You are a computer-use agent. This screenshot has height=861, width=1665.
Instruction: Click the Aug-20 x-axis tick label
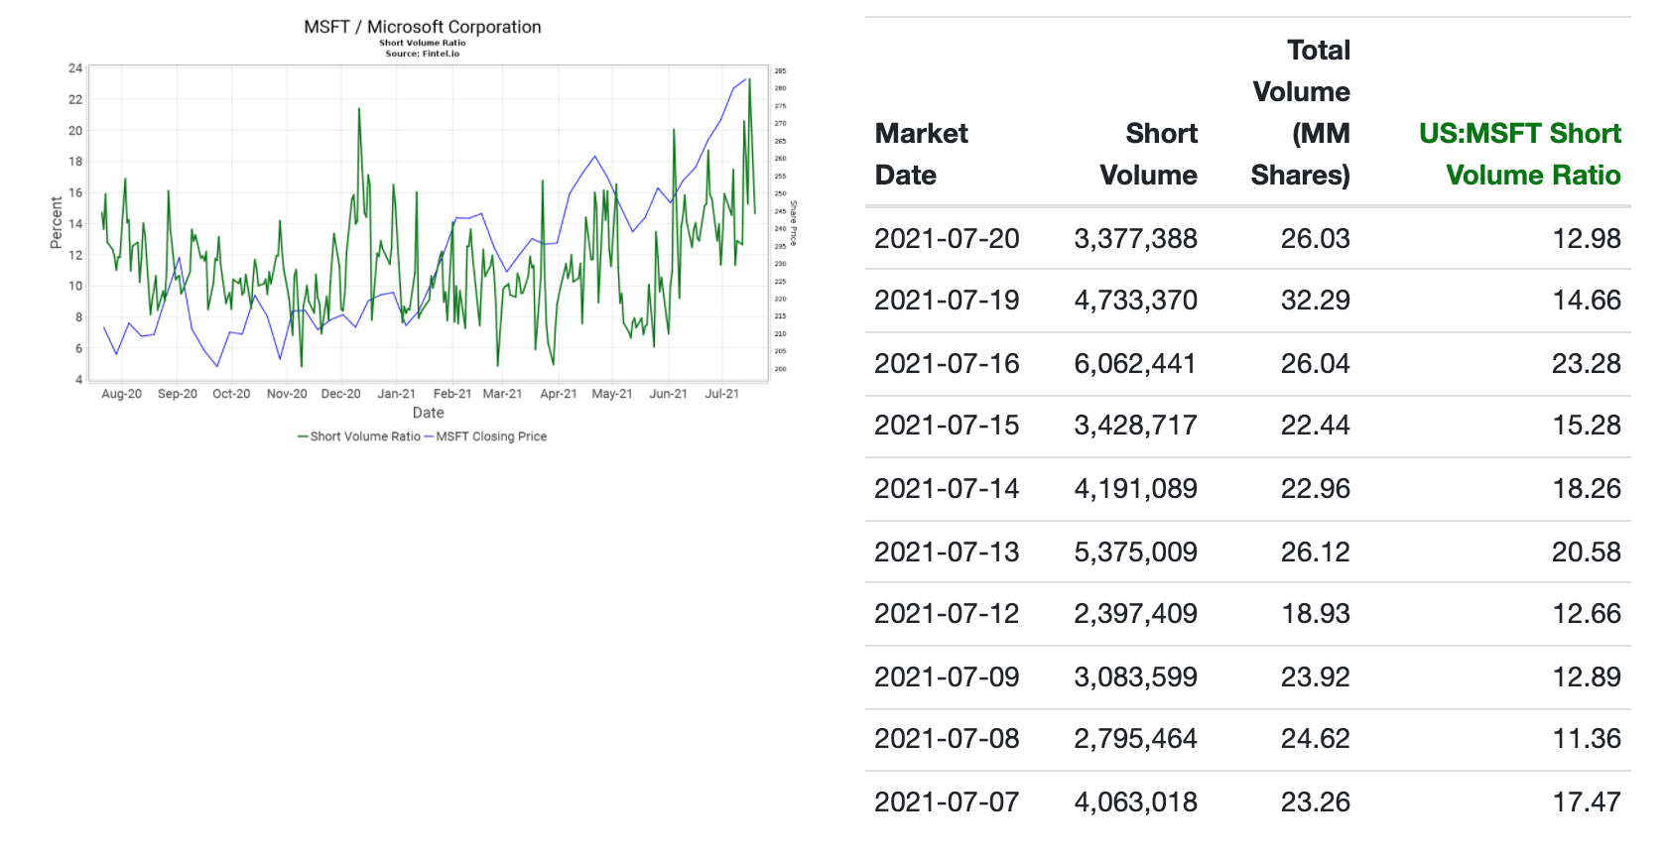pos(122,394)
